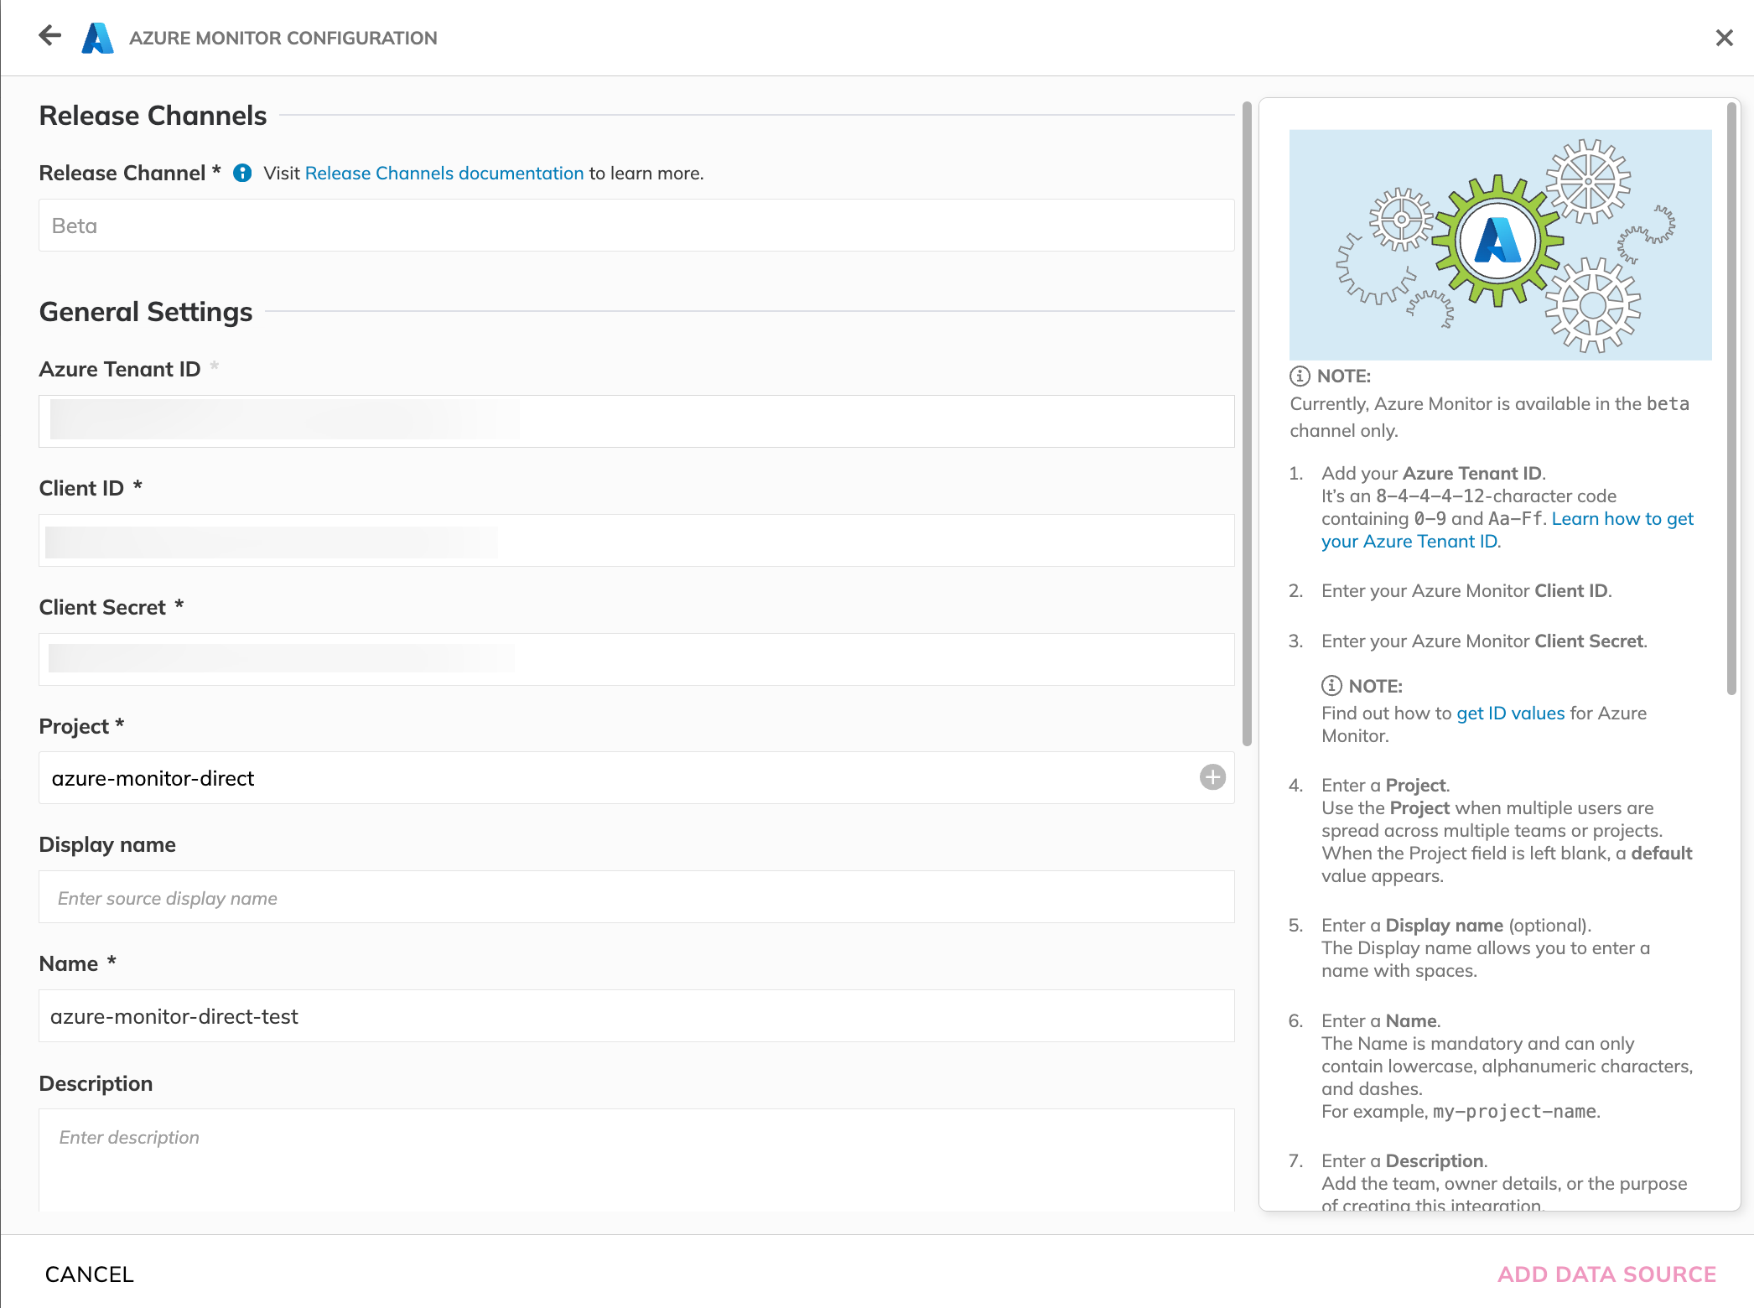The image size is (1754, 1308).
Task: Open 'Learn how to get your Azure Tenant ID' link
Action: (1508, 530)
